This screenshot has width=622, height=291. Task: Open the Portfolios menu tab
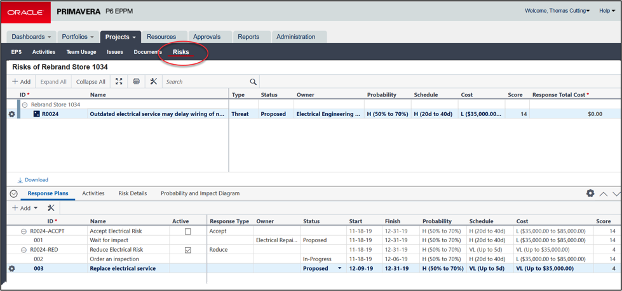(x=78, y=37)
